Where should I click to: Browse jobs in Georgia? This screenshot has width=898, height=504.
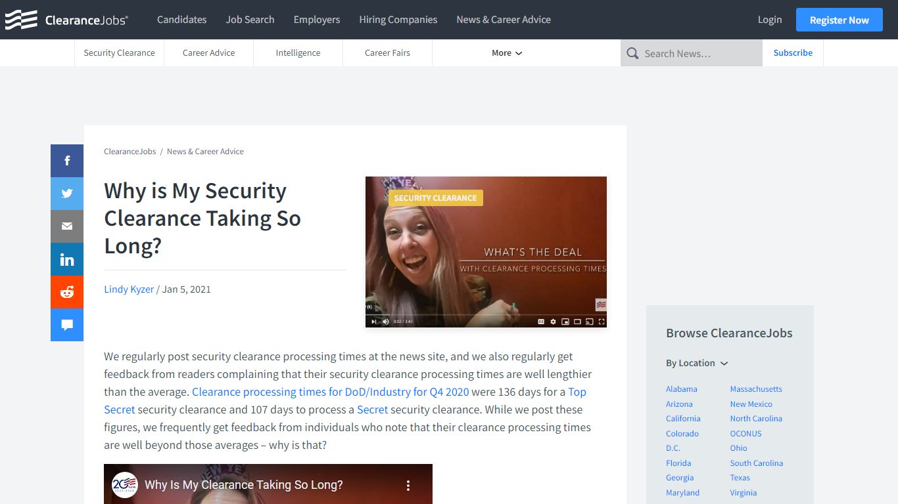click(680, 478)
